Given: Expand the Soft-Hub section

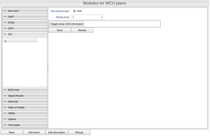Looking at the screenshot, I should pyautogui.click(x=25, y=102).
